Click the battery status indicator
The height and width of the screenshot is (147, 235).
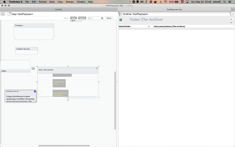174,2
